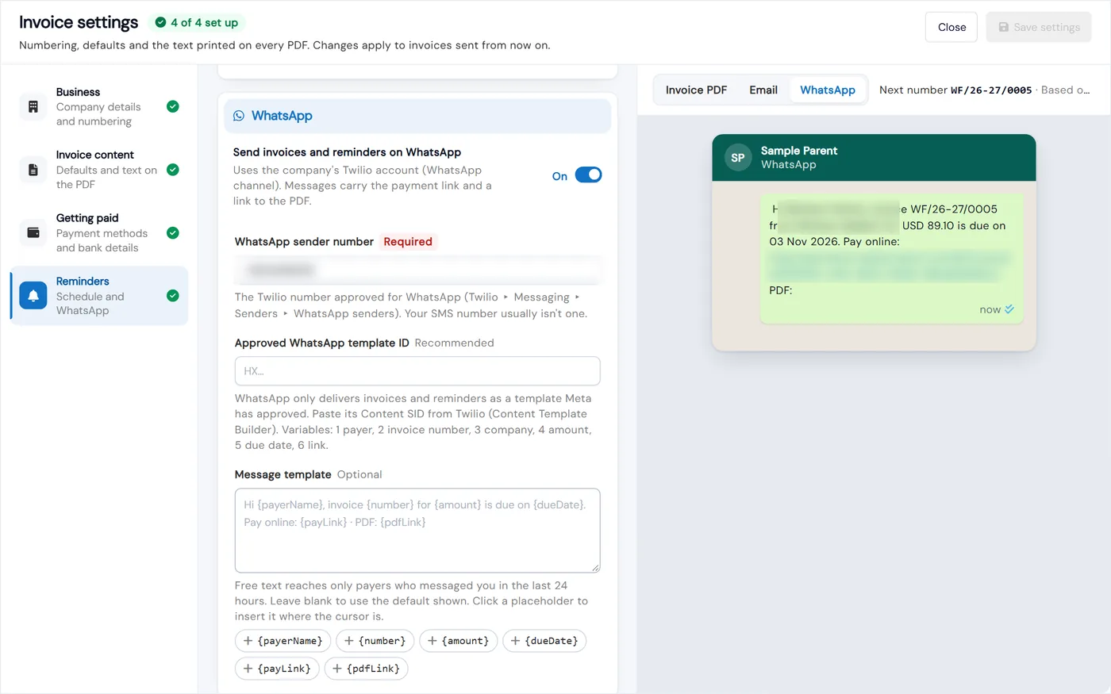
Task: Insert the {payLink} placeholder
Action: [x=278, y=669]
